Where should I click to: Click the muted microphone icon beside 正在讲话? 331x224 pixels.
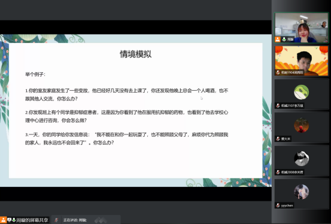(56, 220)
